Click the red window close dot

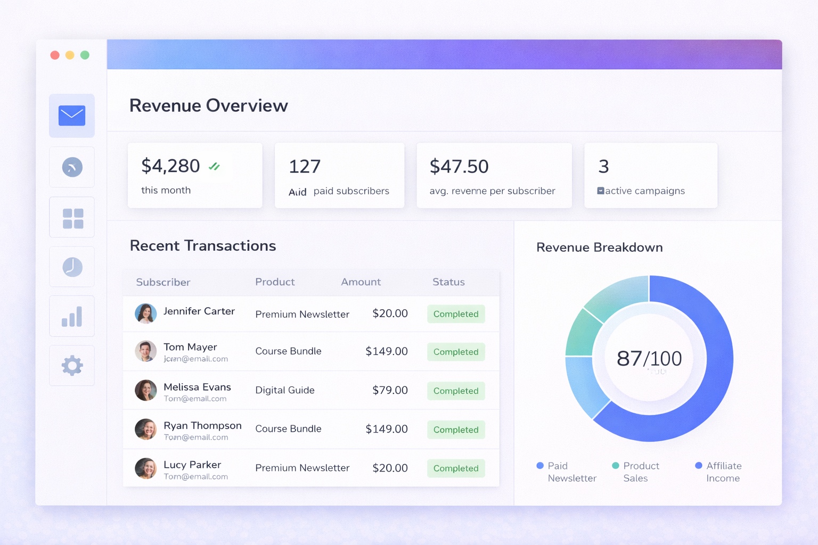pos(55,55)
